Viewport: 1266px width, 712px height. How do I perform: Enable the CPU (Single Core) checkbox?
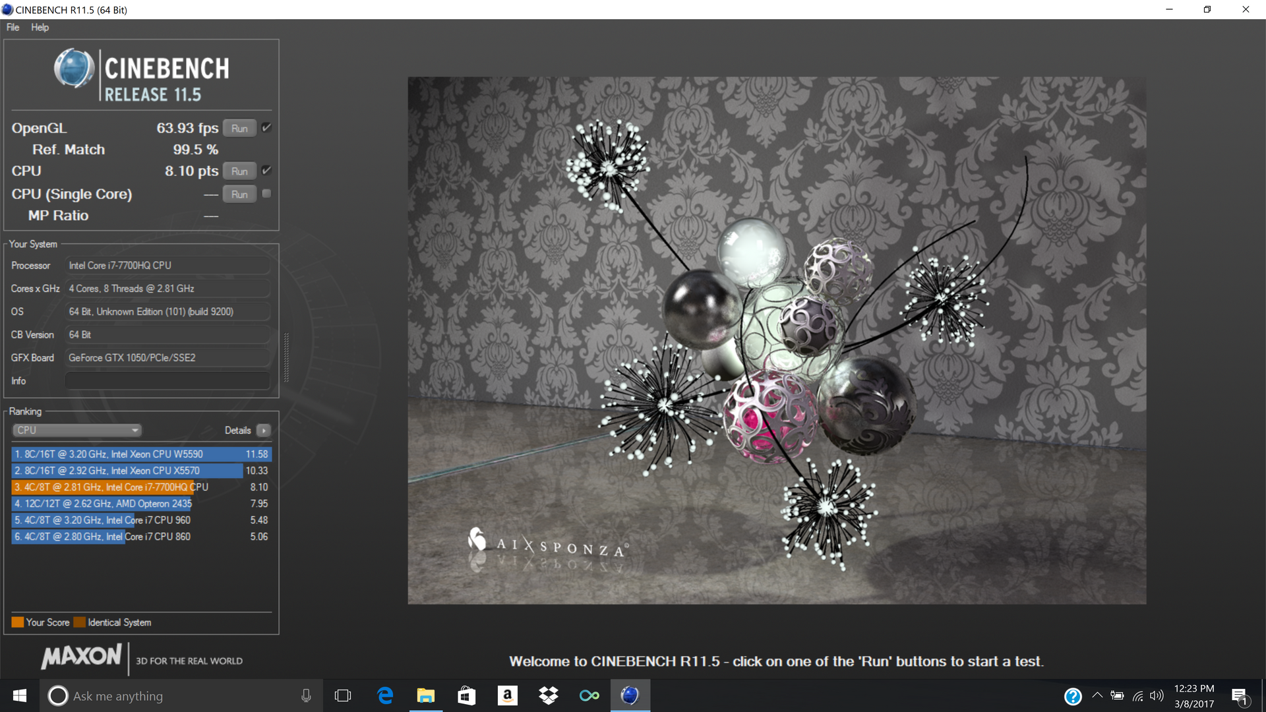coord(266,194)
